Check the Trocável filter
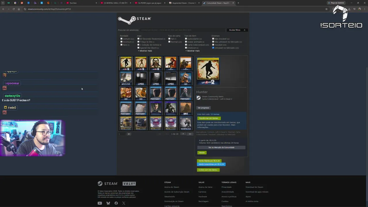The height and width of the screenshot is (207, 368). click(x=213, y=45)
